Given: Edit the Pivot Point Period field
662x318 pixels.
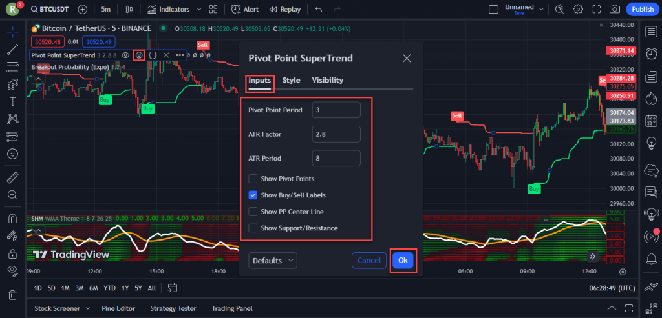Looking at the screenshot, I should click(x=336, y=110).
